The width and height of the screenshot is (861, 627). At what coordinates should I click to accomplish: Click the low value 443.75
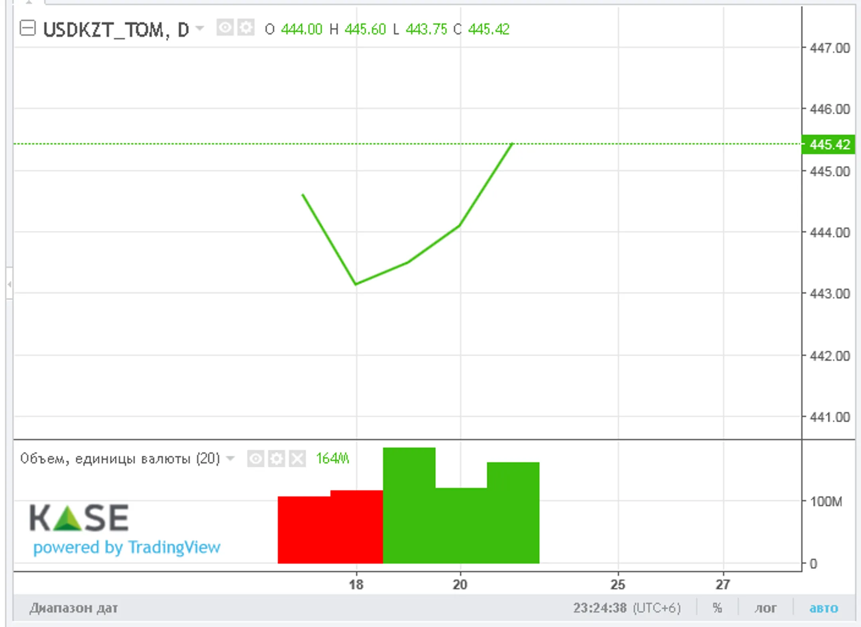pos(427,29)
